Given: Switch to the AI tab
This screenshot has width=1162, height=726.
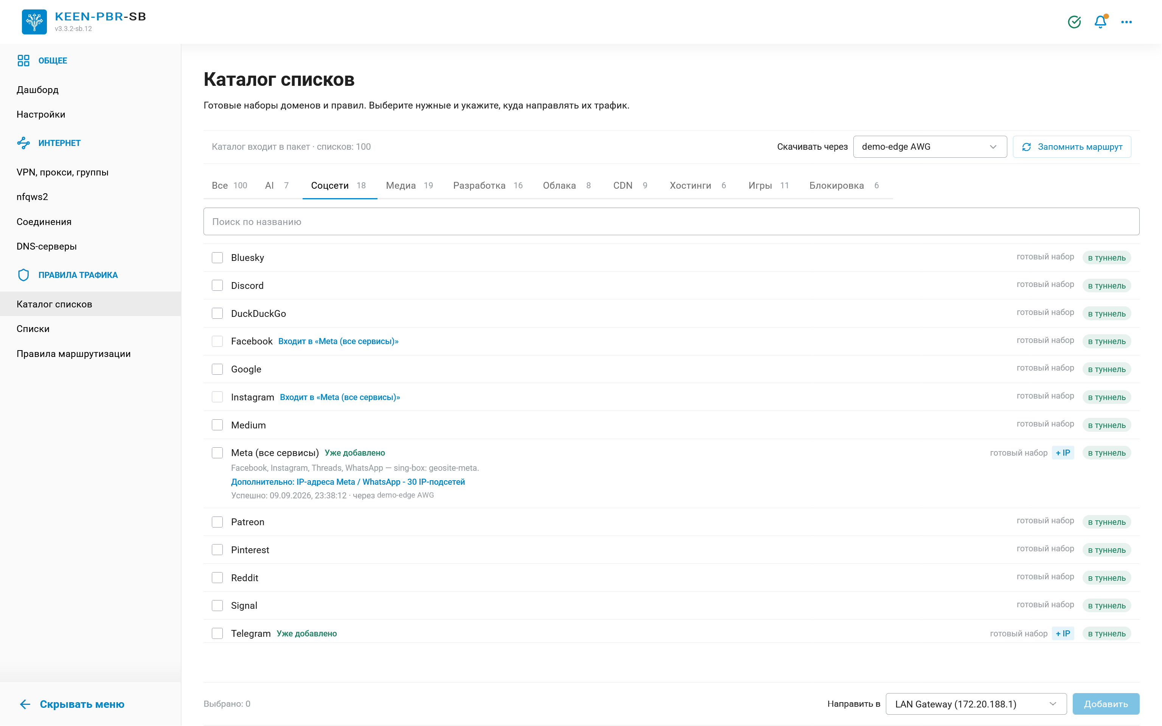Looking at the screenshot, I should (x=277, y=185).
